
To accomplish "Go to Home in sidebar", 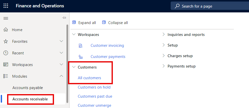I will tap(17, 30).
